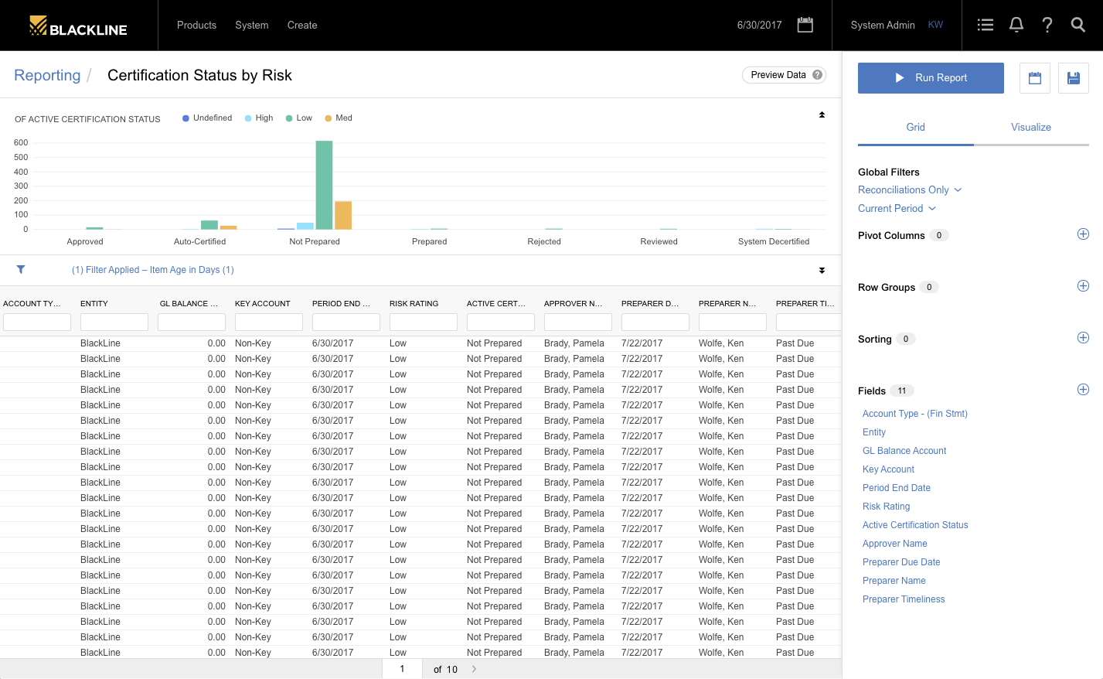Sort by the Risk Rating column header
The image size is (1103, 679).
click(x=414, y=304)
